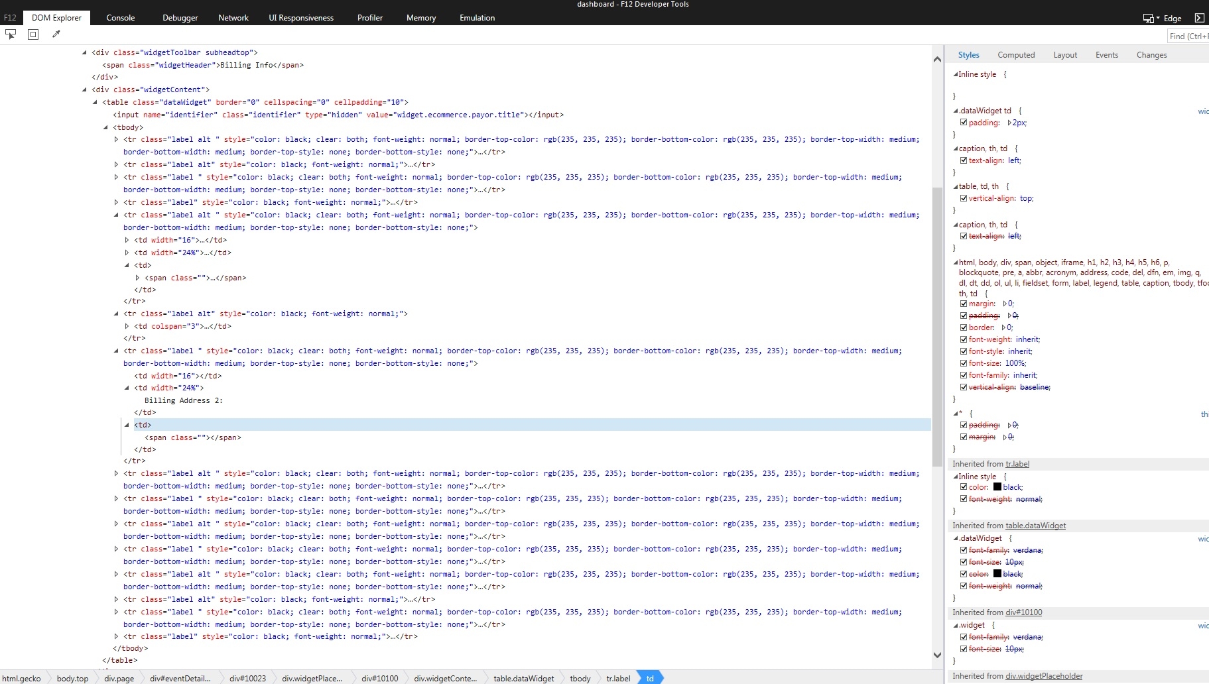This screenshot has height=684, width=1209.
Task: Toggle the font-family verdana checkbox under .dataWidget
Action: (964, 550)
